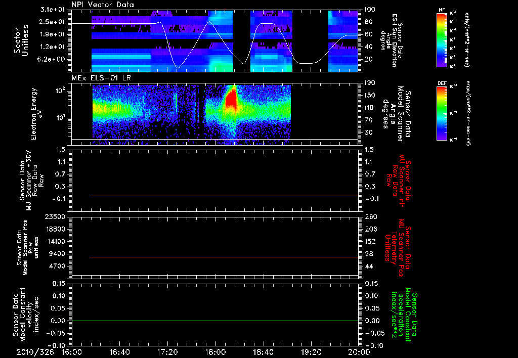Click the red line in scanner position panel

coord(224,257)
